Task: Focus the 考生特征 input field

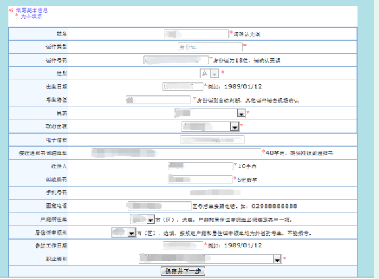Action: click(x=159, y=99)
